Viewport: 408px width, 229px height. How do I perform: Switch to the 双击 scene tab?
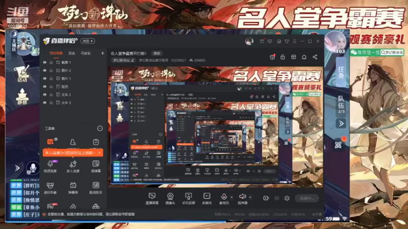pos(71,53)
